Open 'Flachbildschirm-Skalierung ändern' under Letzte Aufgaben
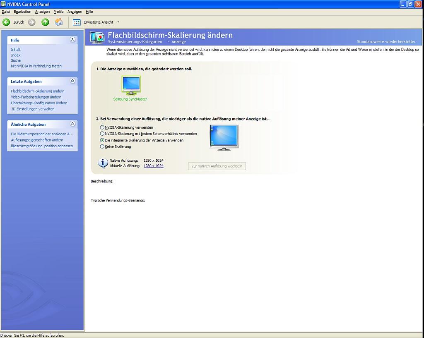Screen dimensions: 424x338 coord(38,91)
